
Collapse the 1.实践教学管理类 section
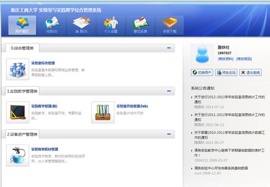[169, 91]
